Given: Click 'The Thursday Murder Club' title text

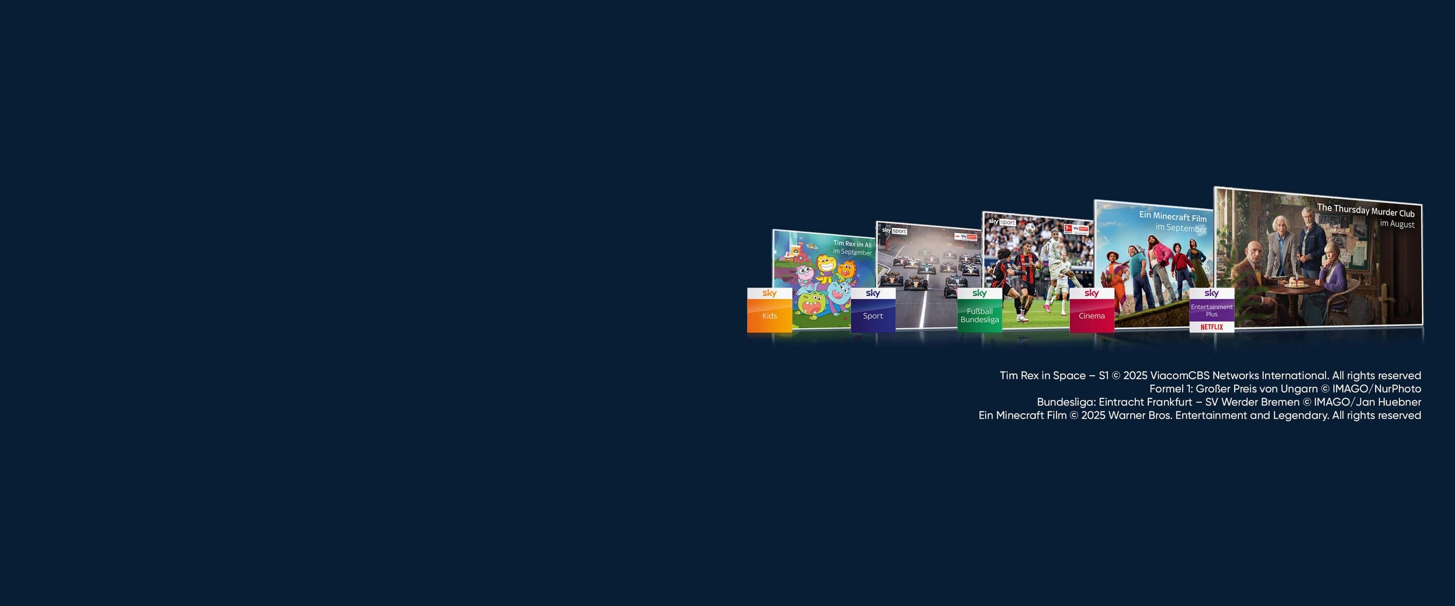Looking at the screenshot, I should [1365, 210].
